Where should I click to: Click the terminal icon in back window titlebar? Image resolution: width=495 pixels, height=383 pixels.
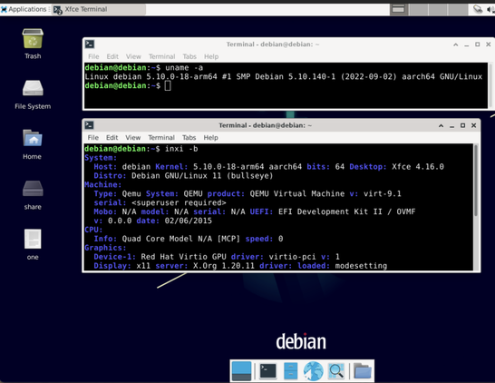(x=90, y=44)
